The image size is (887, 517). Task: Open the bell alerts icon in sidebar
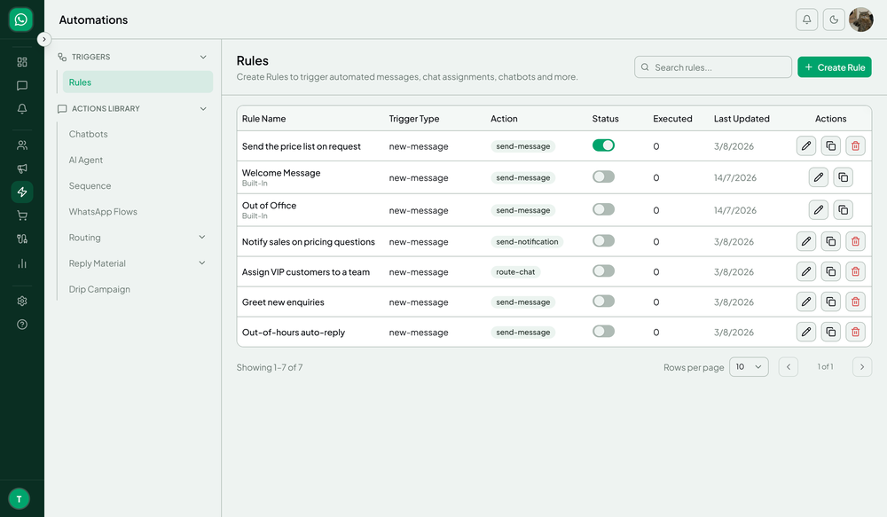[22, 108]
